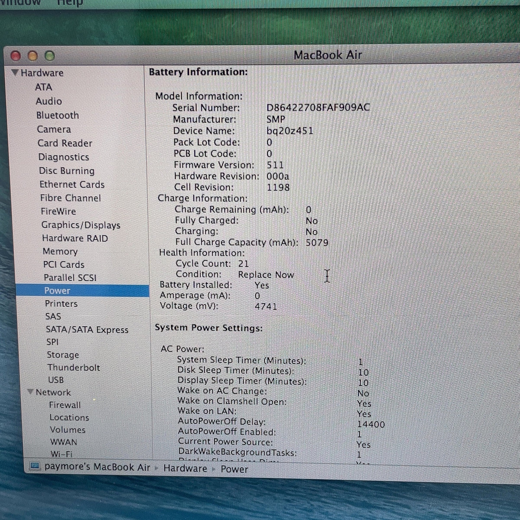Open SATA/SATA Express details
520x520 pixels.
(x=87, y=330)
